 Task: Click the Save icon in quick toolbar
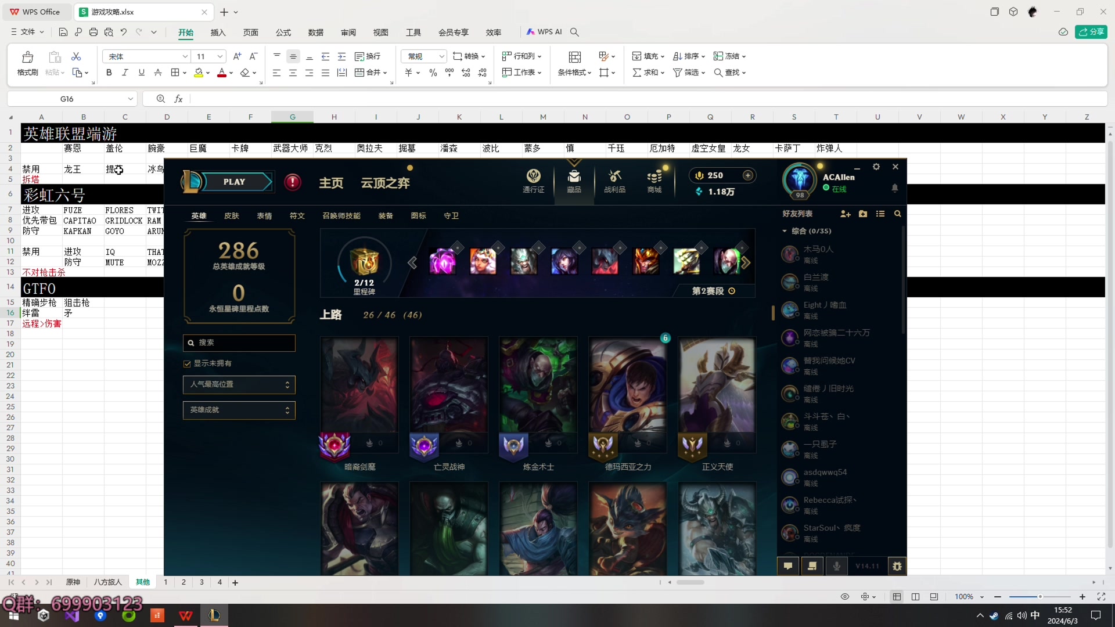tap(63, 32)
